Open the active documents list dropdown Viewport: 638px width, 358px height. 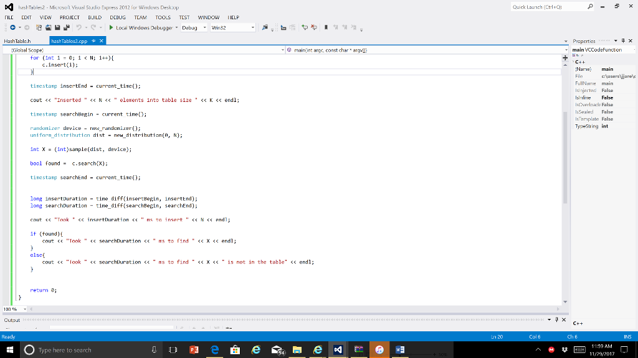click(x=566, y=41)
